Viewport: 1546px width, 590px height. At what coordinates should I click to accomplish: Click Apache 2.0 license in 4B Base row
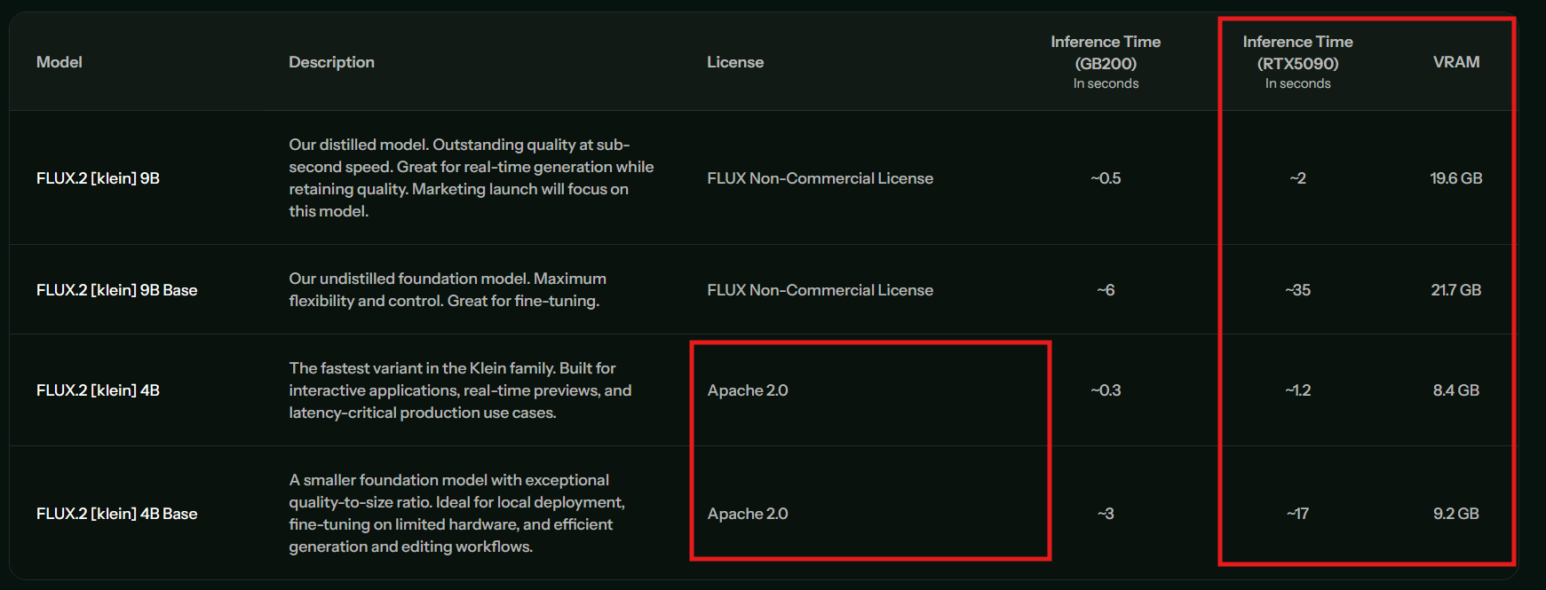(x=748, y=514)
